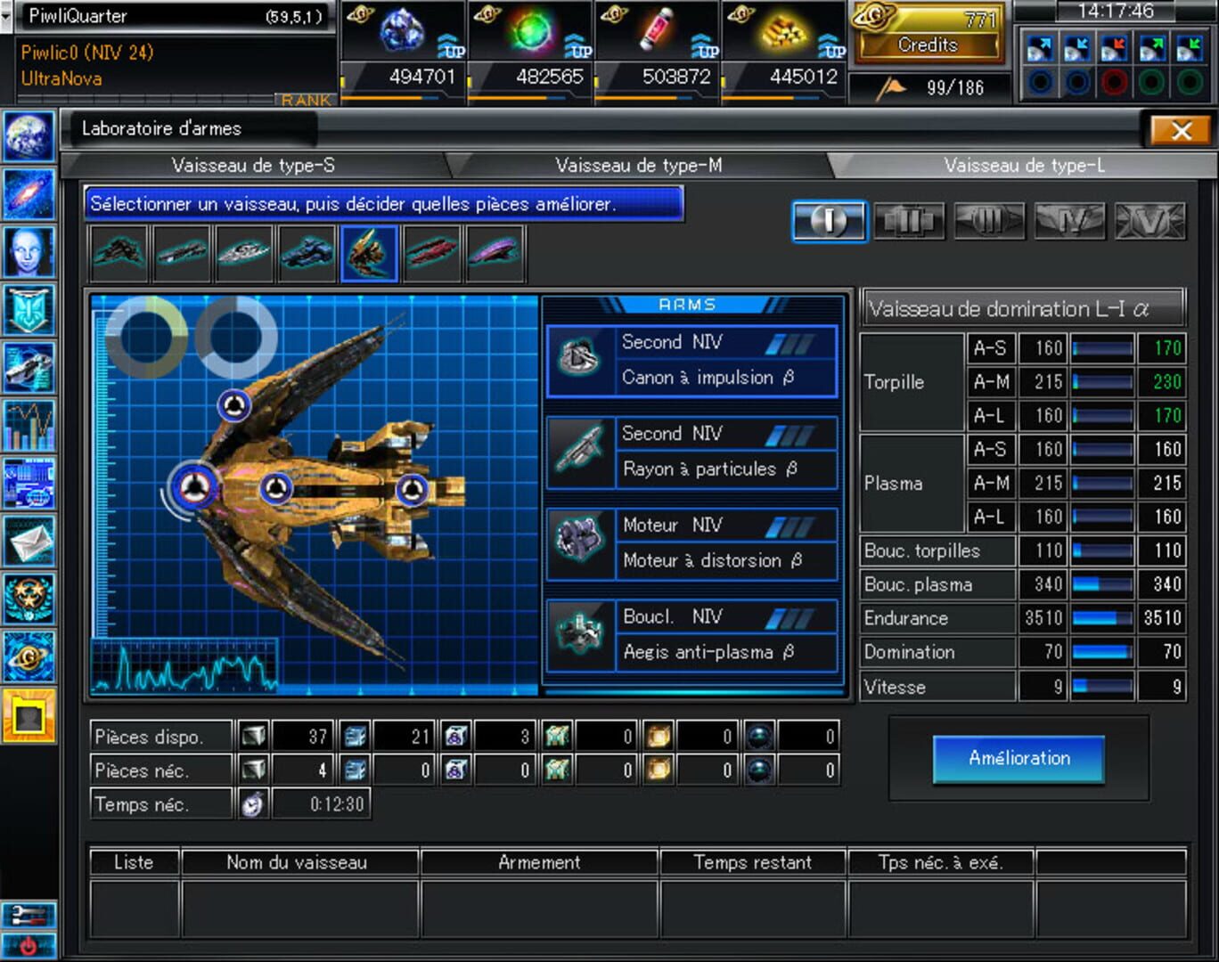Viewport: 1219px width, 962px height.
Task: Toggle the level V upgrade selector
Action: click(1149, 221)
